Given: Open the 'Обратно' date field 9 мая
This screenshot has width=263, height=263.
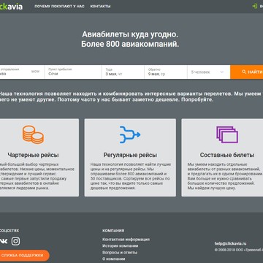Looking at the screenshot, I should click(x=166, y=72).
